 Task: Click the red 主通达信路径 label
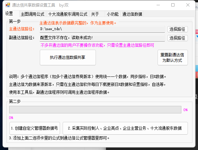22,29
